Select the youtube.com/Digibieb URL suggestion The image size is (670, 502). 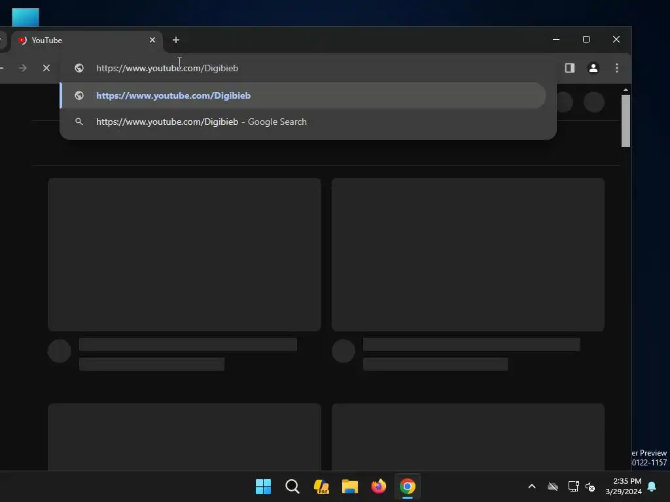304,95
